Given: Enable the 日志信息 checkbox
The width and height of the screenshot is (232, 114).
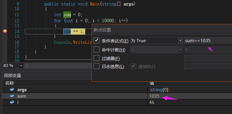Looking at the screenshot, I should pyautogui.click(x=96, y=66).
